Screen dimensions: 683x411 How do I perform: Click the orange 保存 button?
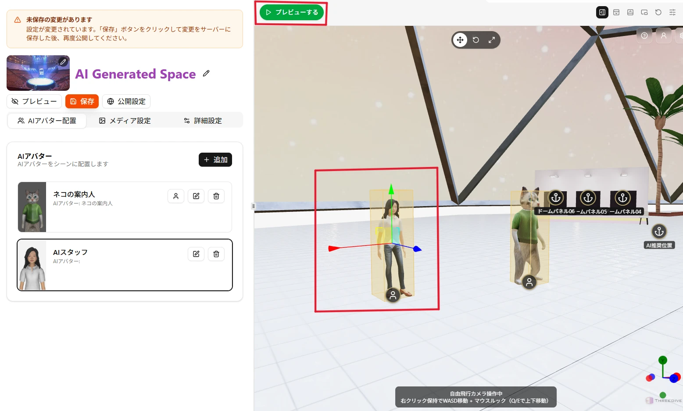click(82, 101)
